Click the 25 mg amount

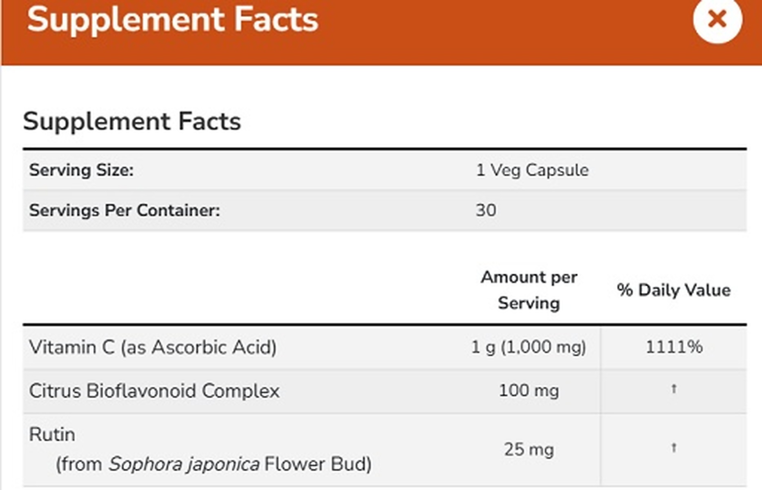click(529, 450)
